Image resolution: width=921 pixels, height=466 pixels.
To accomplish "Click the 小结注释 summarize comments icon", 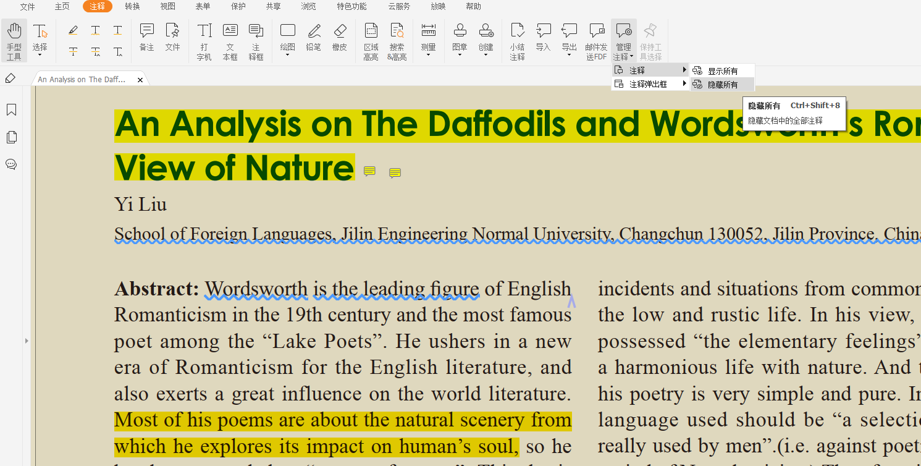I will (x=517, y=41).
